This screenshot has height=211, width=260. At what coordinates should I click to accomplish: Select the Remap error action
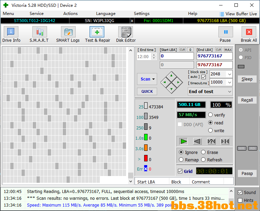181,160
